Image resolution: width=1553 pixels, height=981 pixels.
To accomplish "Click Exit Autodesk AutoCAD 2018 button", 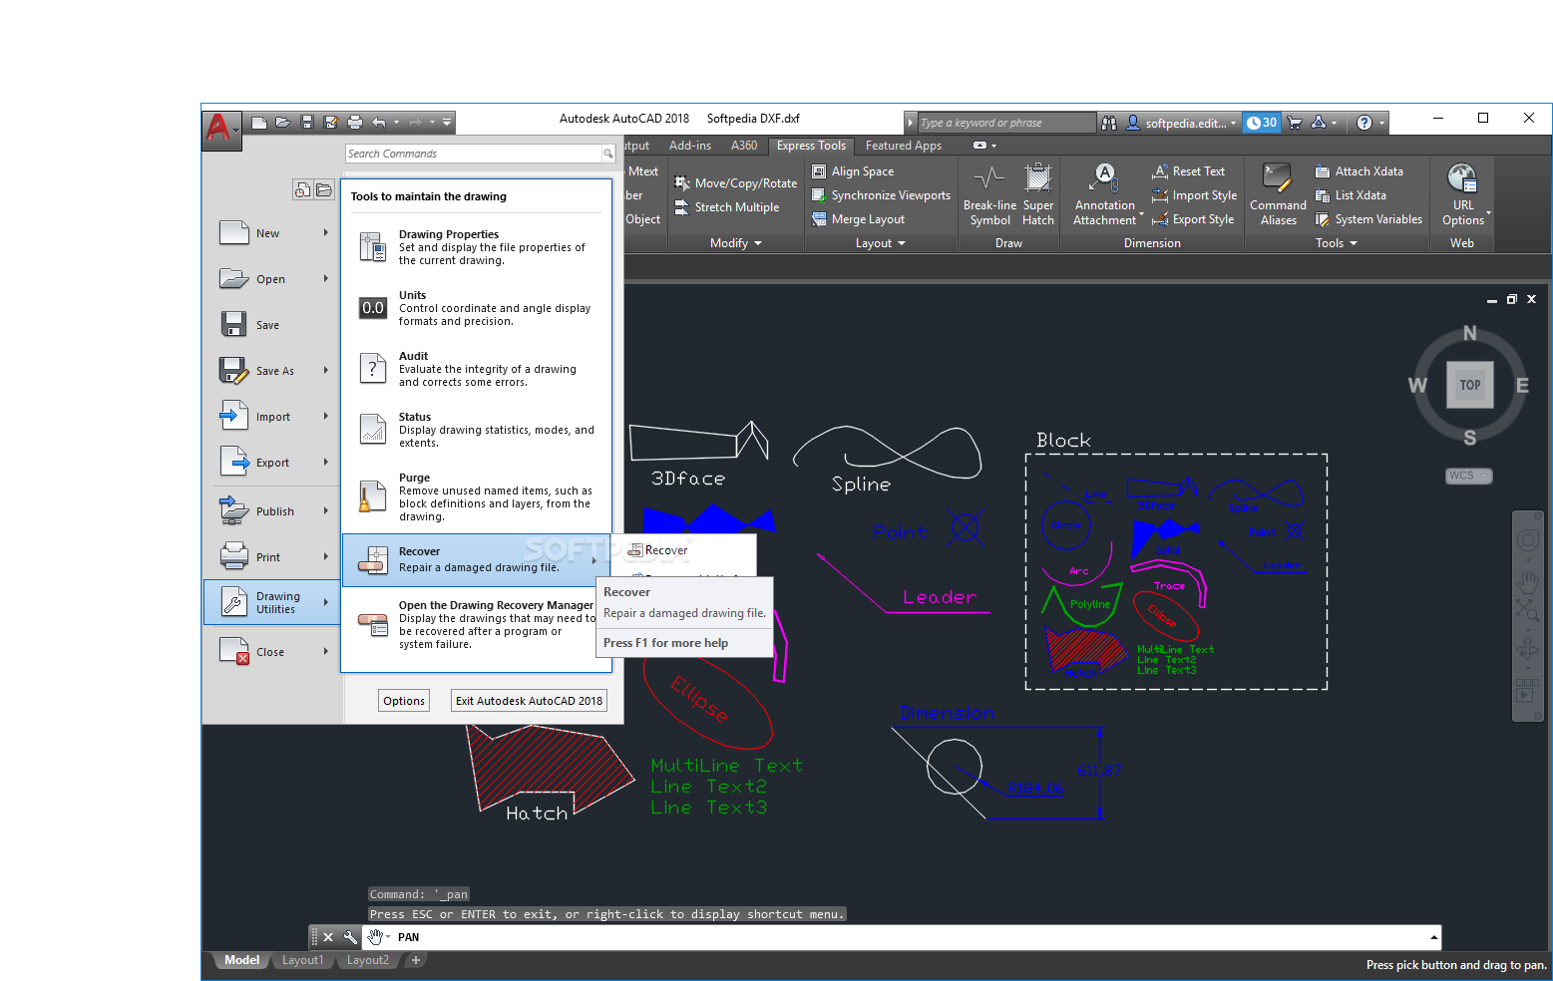I will pyautogui.click(x=529, y=701).
